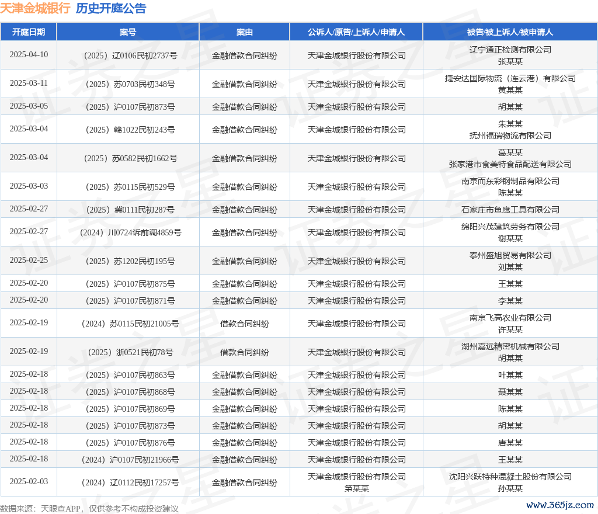This screenshot has height=514, width=598.
Task: Click case number 沪0107民初868号
Action: click(x=130, y=392)
